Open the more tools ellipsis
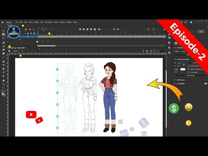Screen dimensions: 208x156 pos(3,88)
